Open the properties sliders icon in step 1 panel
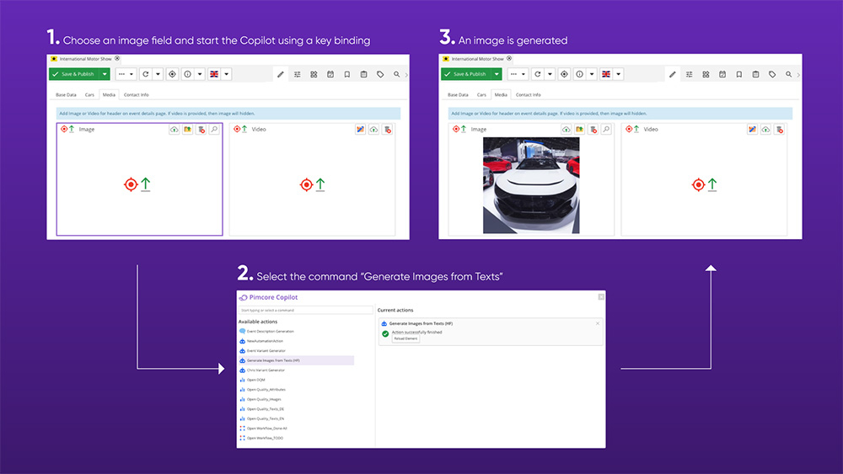 pyautogui.click(x=298, y=75)
